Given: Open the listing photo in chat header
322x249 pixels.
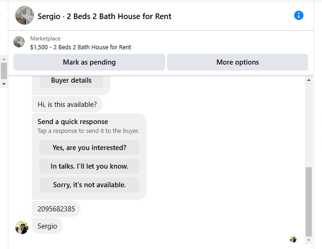Looking at the screenshot, I should click(25, 15).
